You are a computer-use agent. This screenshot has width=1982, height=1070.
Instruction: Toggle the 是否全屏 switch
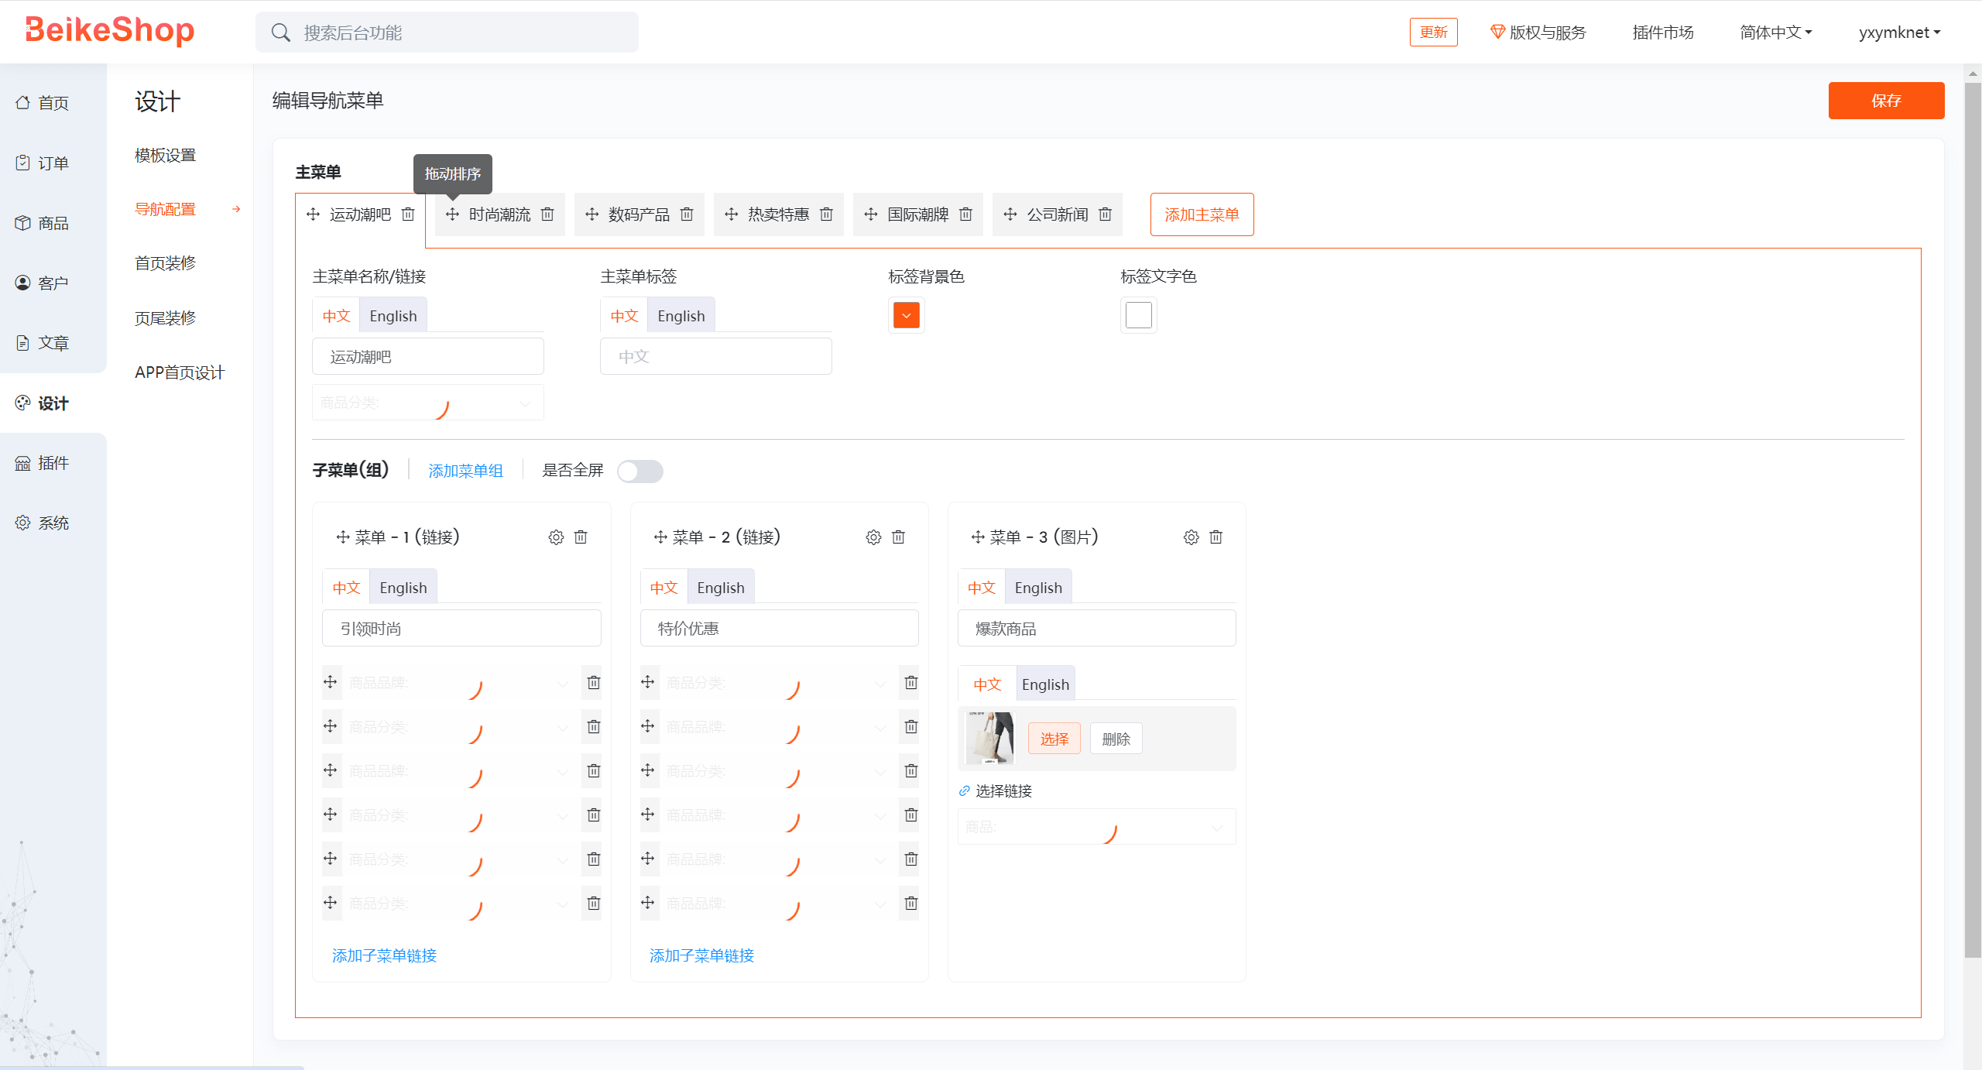640,472
